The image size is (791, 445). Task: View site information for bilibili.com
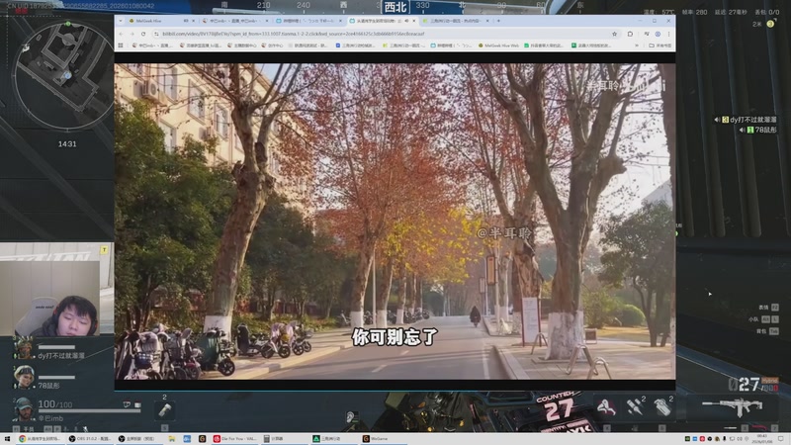tap(156, 34)
